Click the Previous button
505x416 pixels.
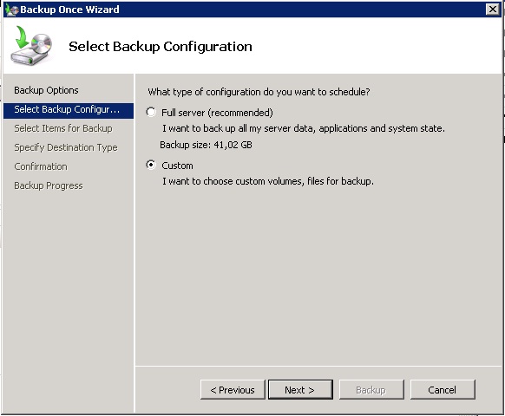click(233, 390)
